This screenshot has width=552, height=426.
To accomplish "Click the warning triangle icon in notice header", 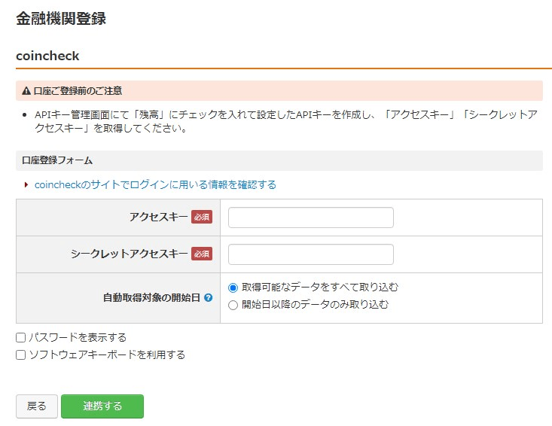I will 26,91.
